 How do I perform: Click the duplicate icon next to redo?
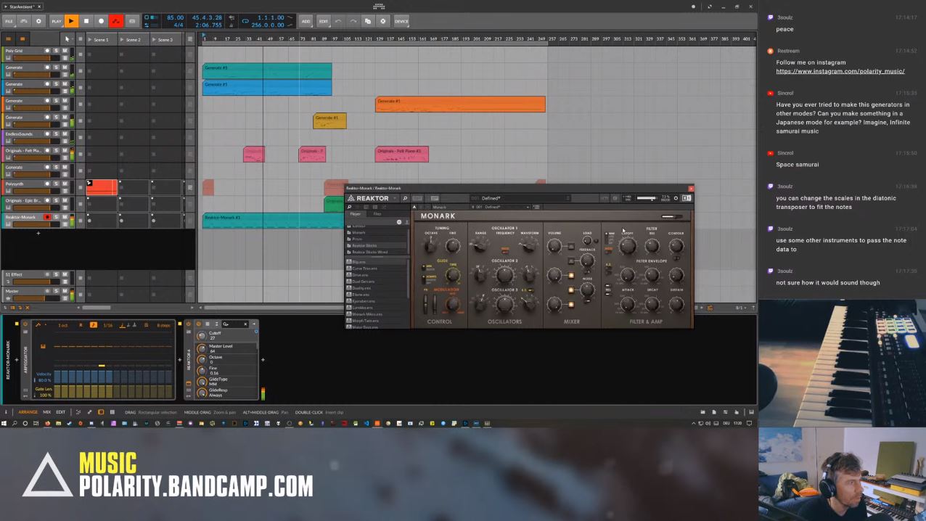pyautogui.click(x=368, y=21)
